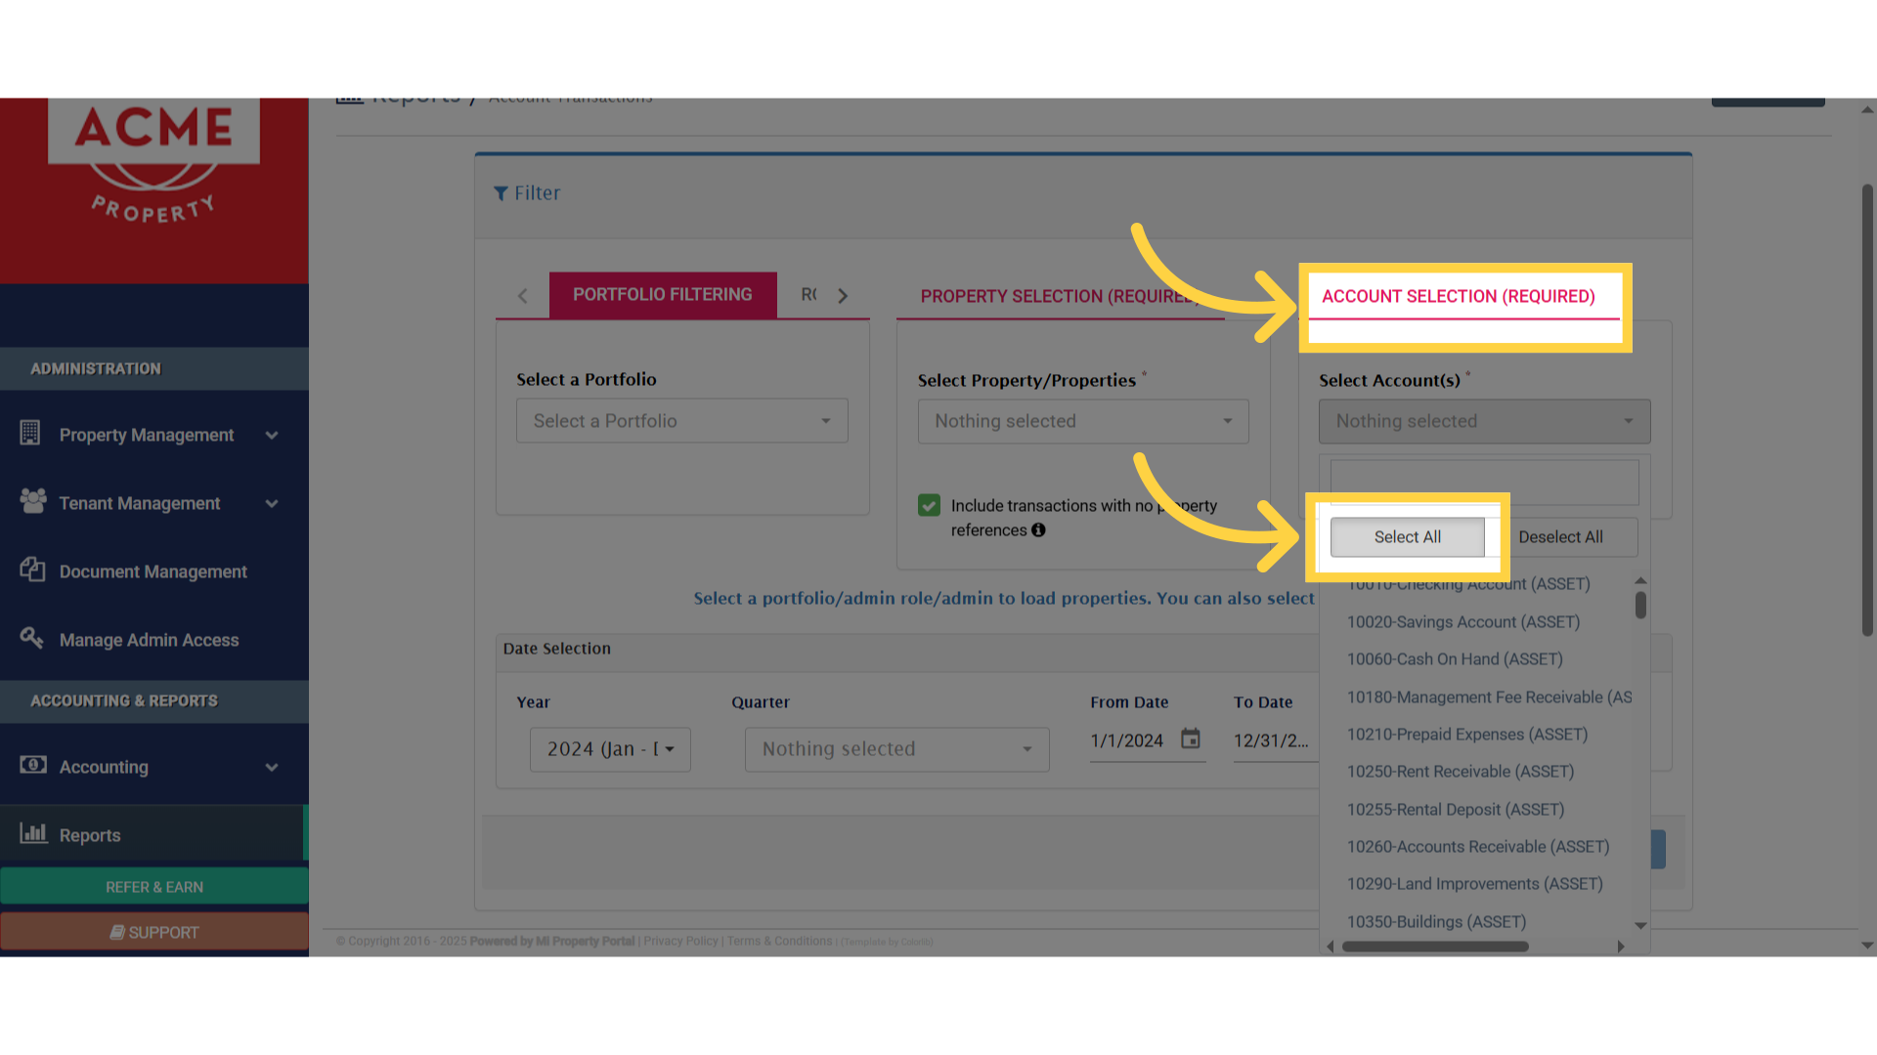Viewport: 1877px width, 1055px height.
Task: Click the Manage Admin Access key icon
Action: [31, 638]
